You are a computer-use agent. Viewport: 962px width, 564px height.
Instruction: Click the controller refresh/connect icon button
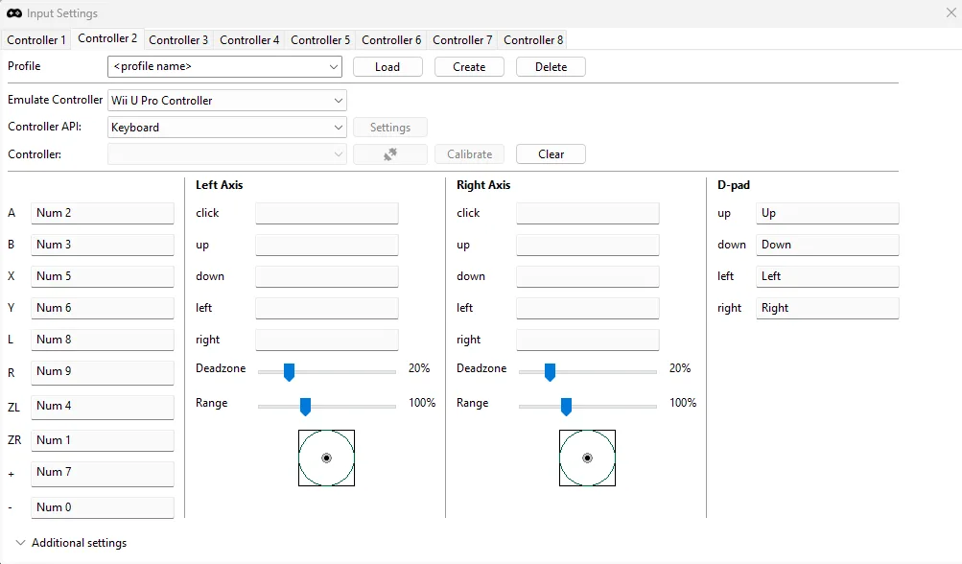point(389,154)
